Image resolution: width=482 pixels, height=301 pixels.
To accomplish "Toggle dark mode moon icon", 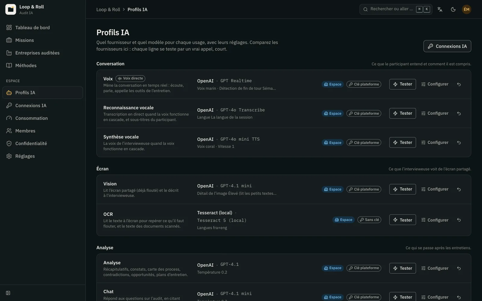I will (x=453, y=9).
